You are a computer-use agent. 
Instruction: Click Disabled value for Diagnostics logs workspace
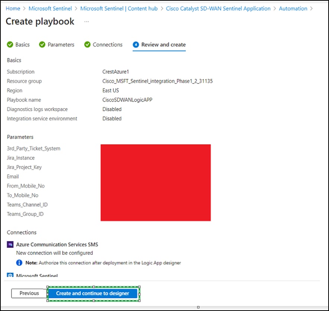click(x=112, y=109)
